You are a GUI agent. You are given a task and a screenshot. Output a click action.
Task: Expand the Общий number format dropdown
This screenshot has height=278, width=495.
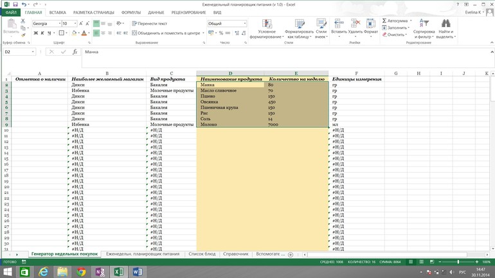(x=244, y=24)
